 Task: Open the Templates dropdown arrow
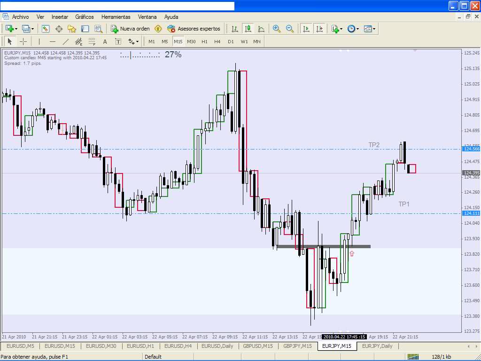[x=374, y=29]
